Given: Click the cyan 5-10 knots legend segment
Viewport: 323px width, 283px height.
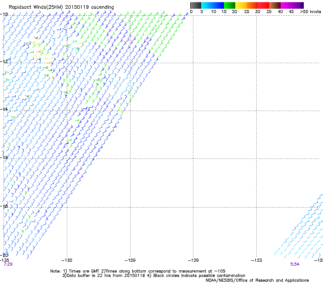Looking at the screenshot, I should pyautogui.click(x=207, y=5).
